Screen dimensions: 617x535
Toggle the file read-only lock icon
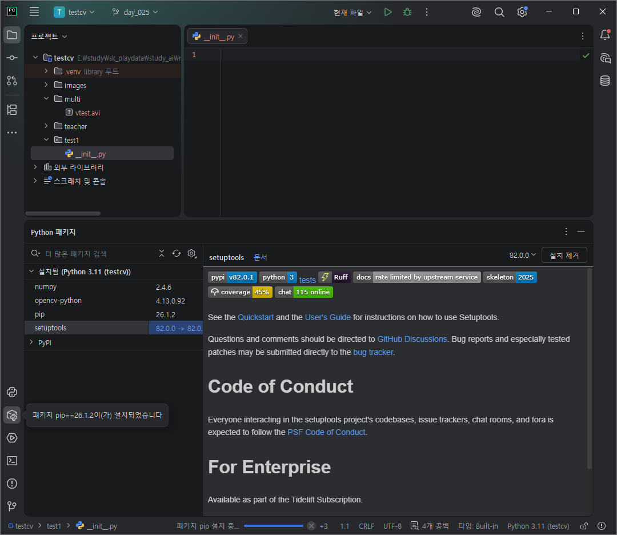pos(584,526)
